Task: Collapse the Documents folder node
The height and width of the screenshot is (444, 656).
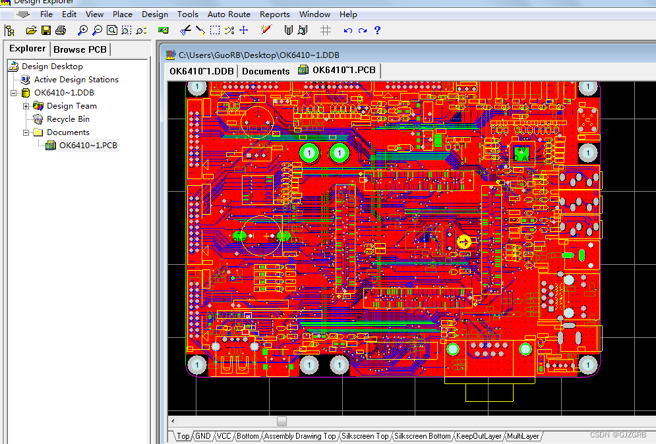Action: 26,132
